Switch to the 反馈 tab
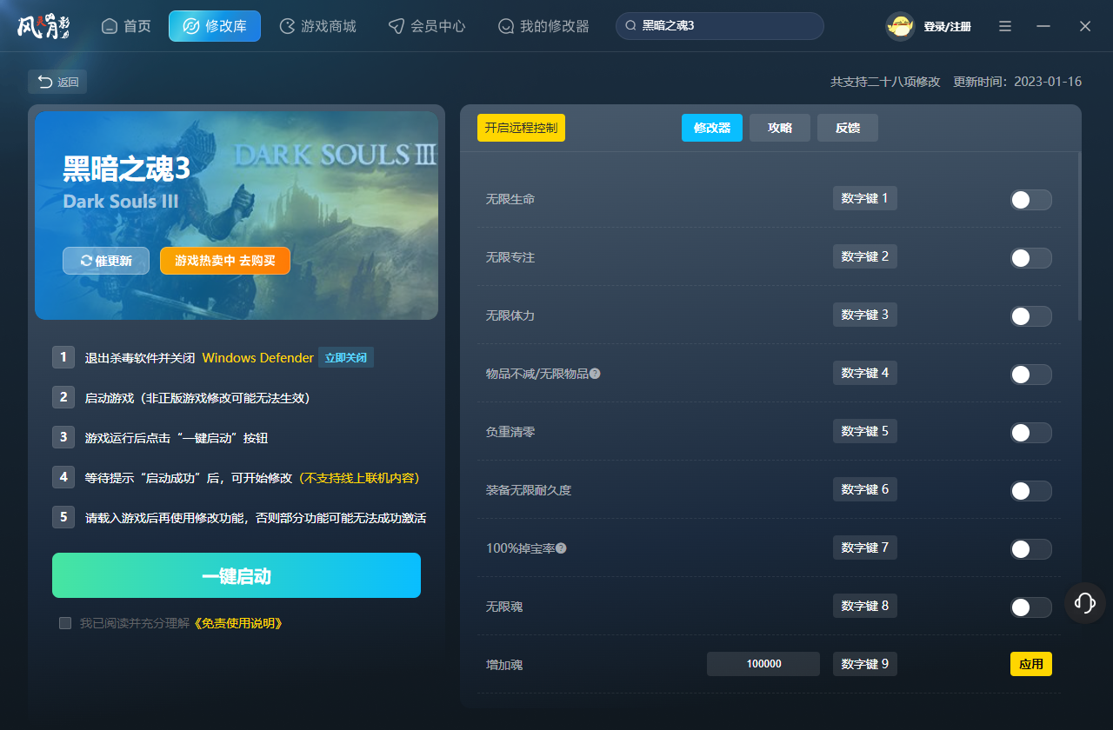The width and height of the screenshot is (1113, 730). (x=847, y=128)
